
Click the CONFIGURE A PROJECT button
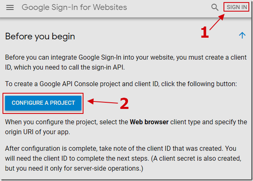pos(43,103)
